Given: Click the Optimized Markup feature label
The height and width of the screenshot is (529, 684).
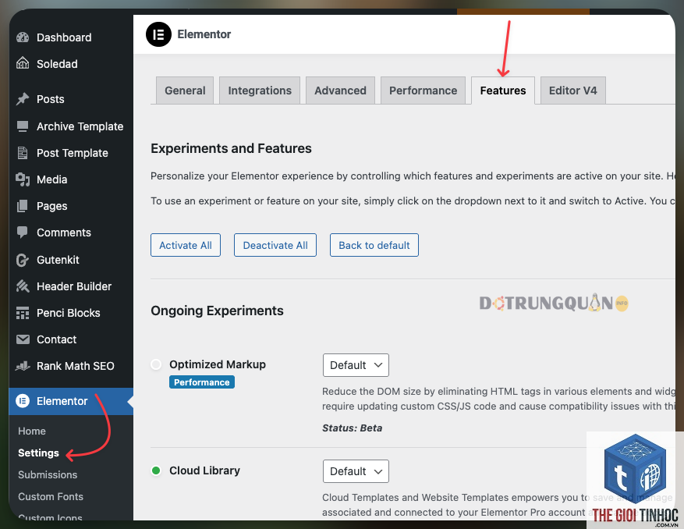Looking at the screenshot, I should pos(218,364).
